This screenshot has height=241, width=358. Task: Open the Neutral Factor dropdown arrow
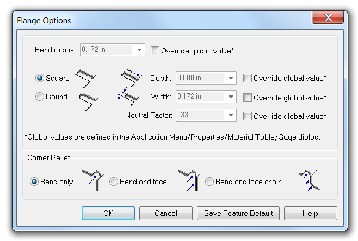pos(231,115)
